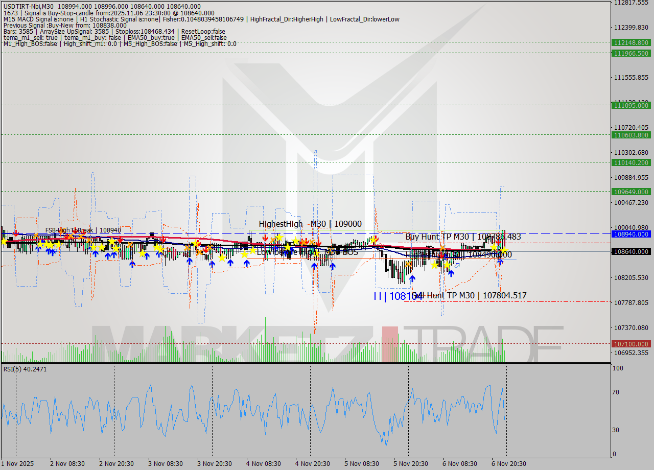The height and width of the screenshot is (470, 654).
Task: Click the 2 Nov 08:30 date axis label
Action: (x=67, y=464)
